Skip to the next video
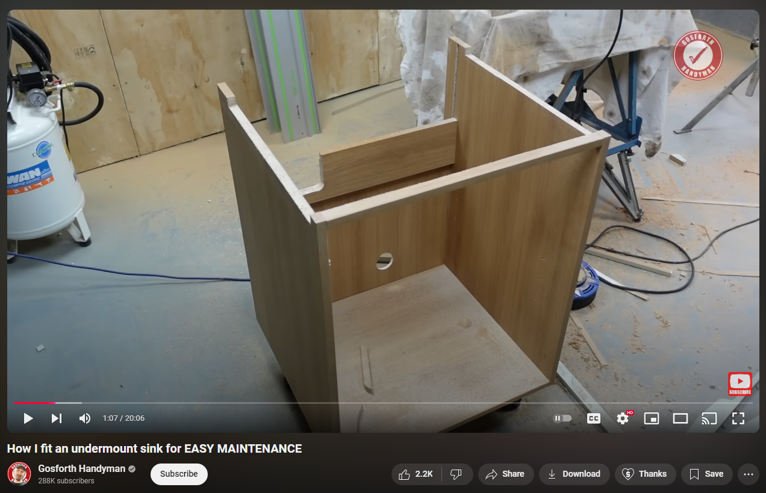The image size is (766, 493). click(57, 418)
